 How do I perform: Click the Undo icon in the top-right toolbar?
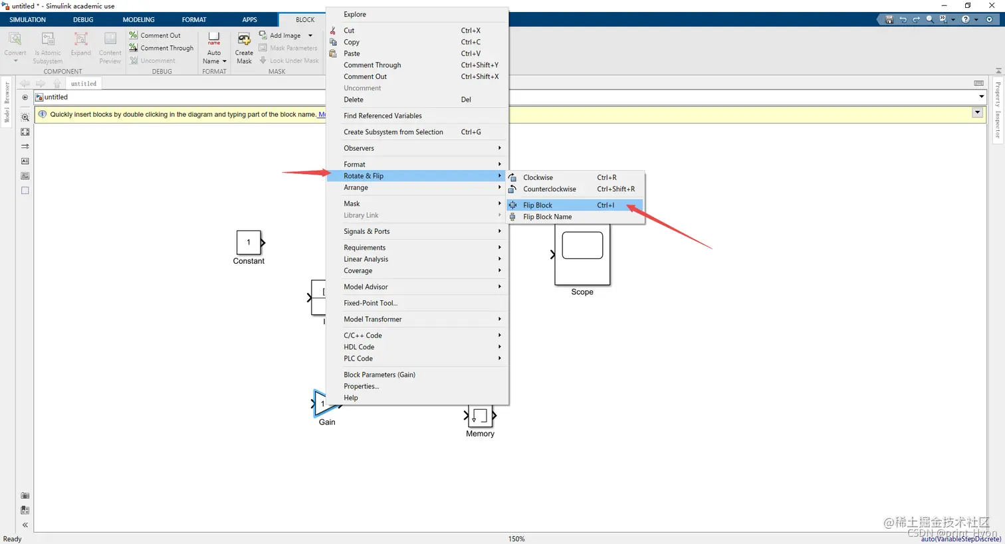point(903,19)
